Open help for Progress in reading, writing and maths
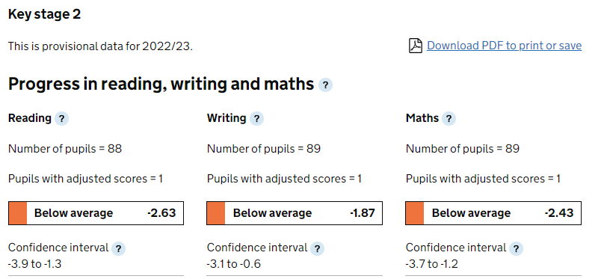Viewport: 604px width, 279px height. tap(325, 85)
